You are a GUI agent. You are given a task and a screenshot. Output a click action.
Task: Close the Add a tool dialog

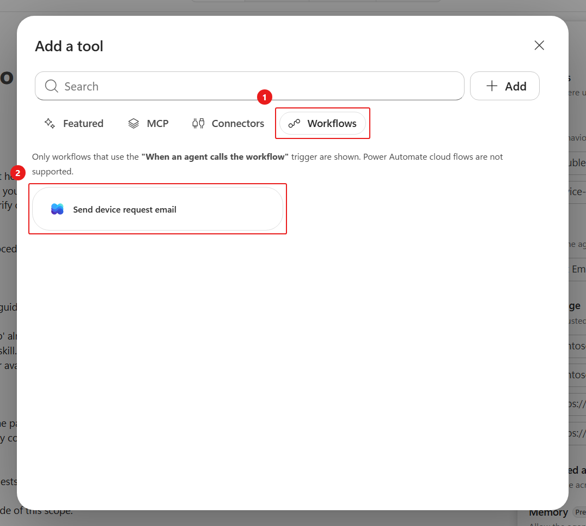[539, 45]
